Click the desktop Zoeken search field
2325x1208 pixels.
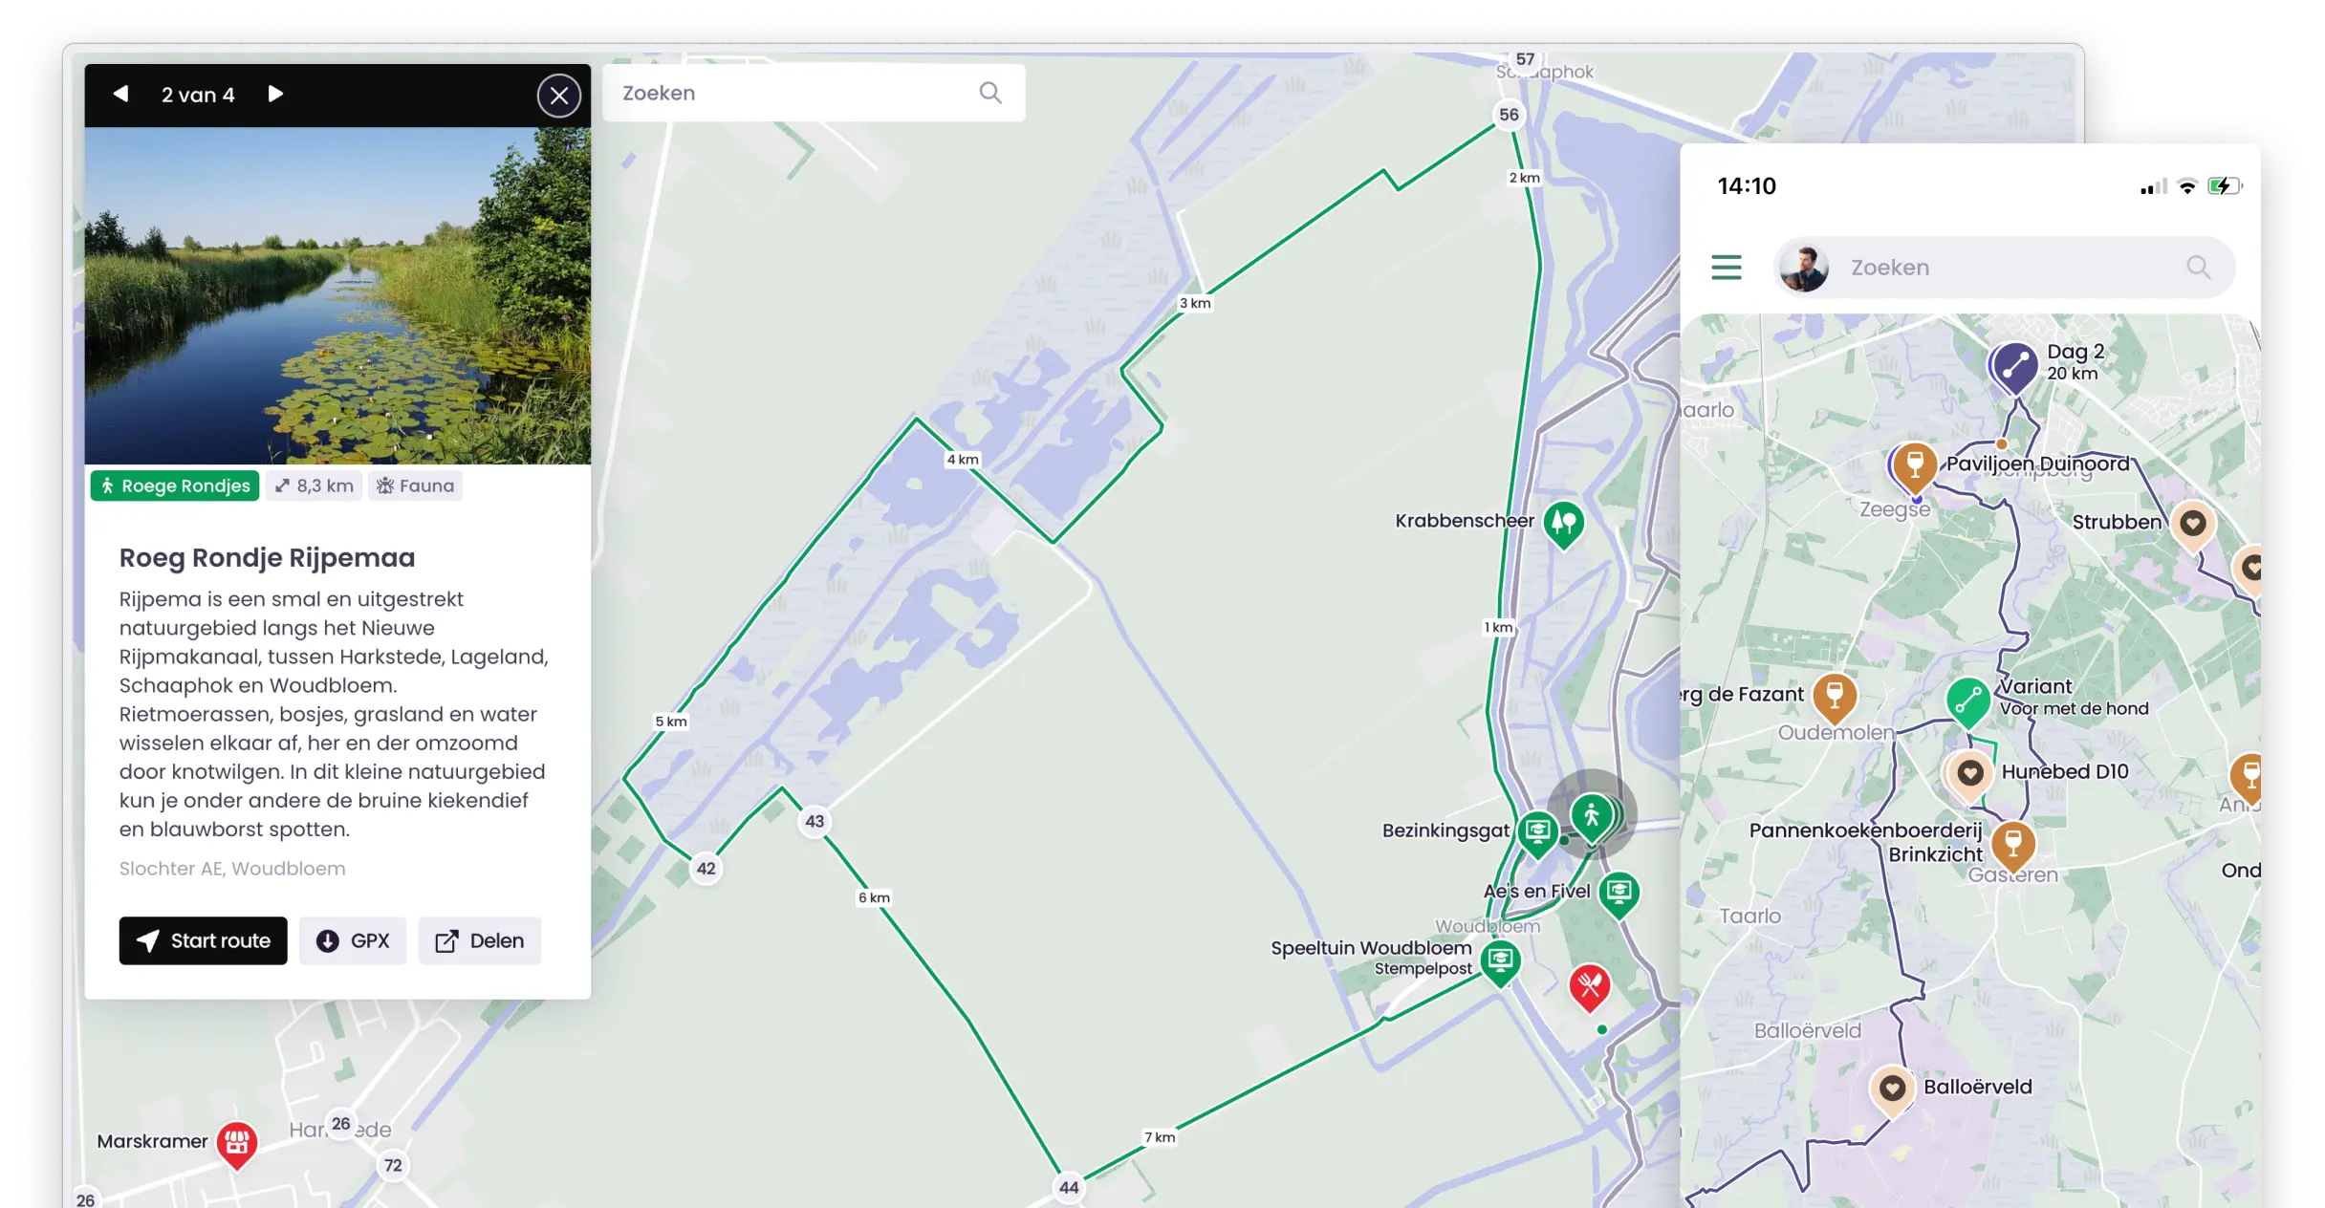click(x=814, y=93)
